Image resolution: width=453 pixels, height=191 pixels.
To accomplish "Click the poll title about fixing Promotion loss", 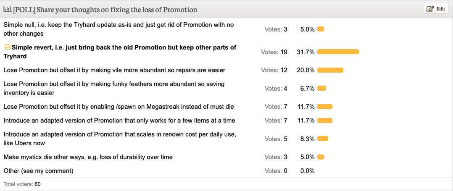I will pos(105,10).
